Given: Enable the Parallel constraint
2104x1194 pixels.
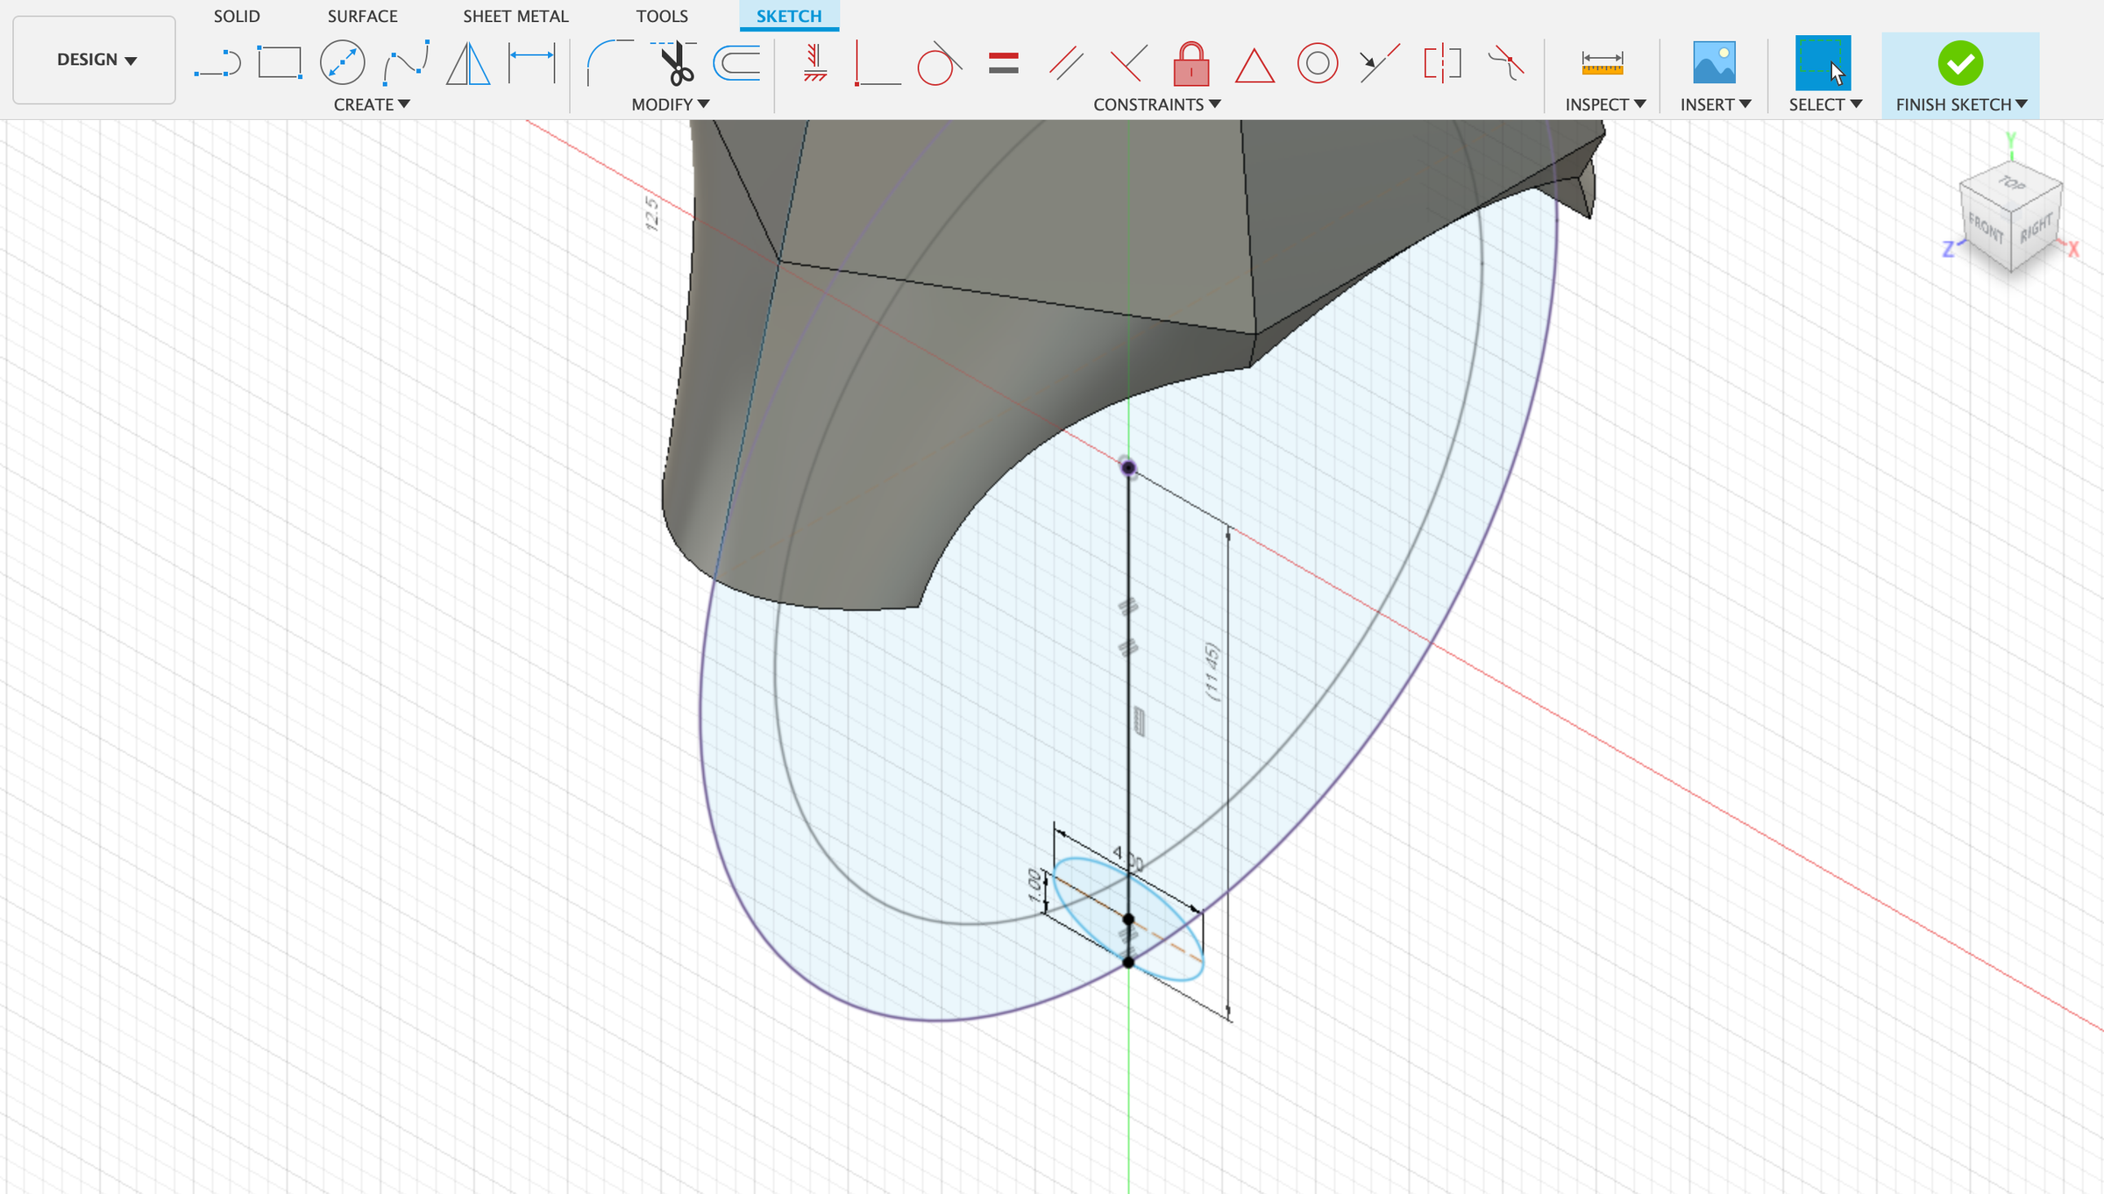Looking at the screenshot, I should [x=1065, y=62].
